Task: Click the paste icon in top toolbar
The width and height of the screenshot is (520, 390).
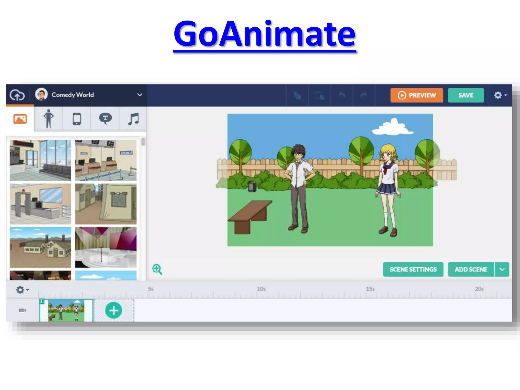Action: click(x=319, y=95)
